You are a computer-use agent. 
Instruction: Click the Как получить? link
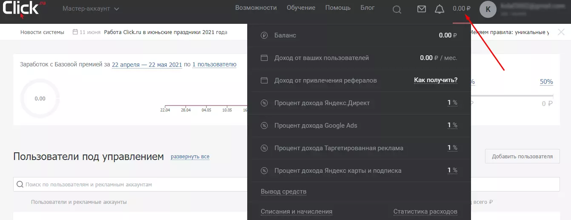(436, 80)
